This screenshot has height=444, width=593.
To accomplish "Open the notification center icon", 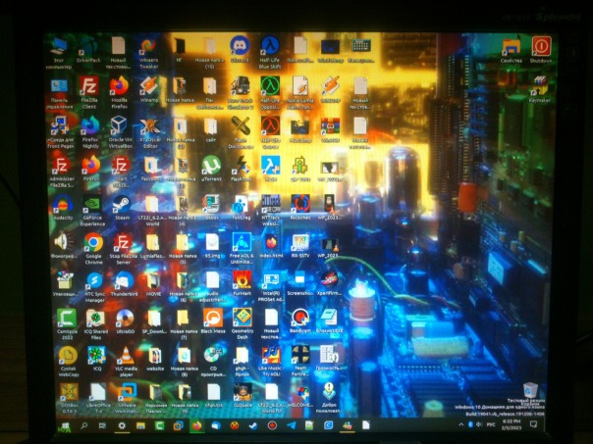I will (533, 424).
